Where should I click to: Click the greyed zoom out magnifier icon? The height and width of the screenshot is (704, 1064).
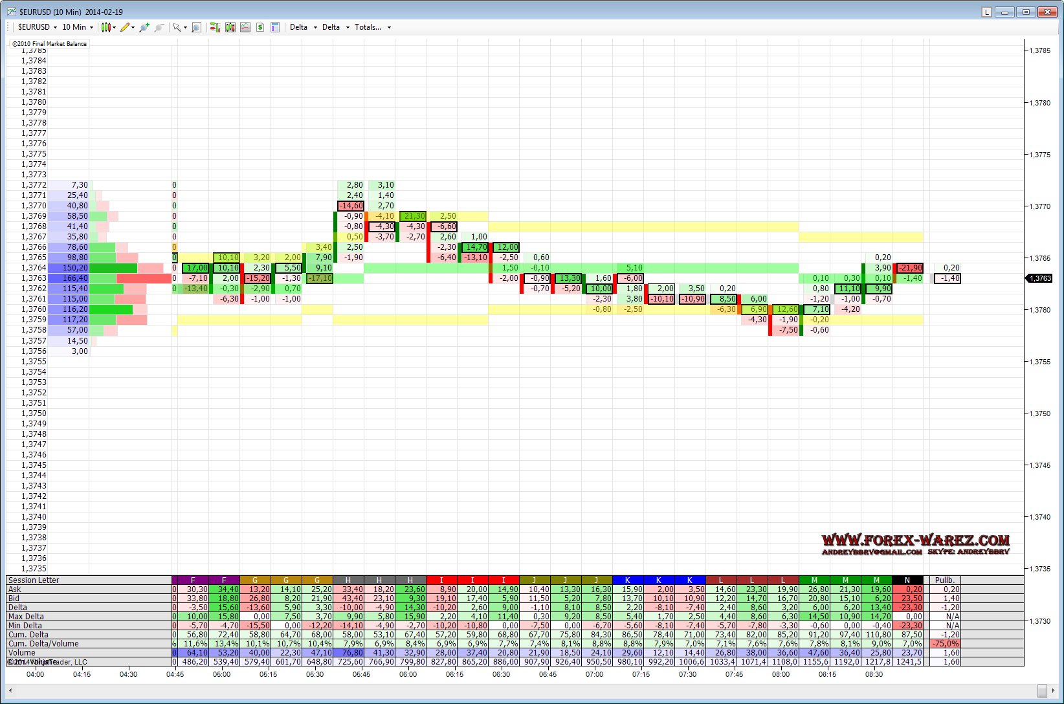click(159, 27)
